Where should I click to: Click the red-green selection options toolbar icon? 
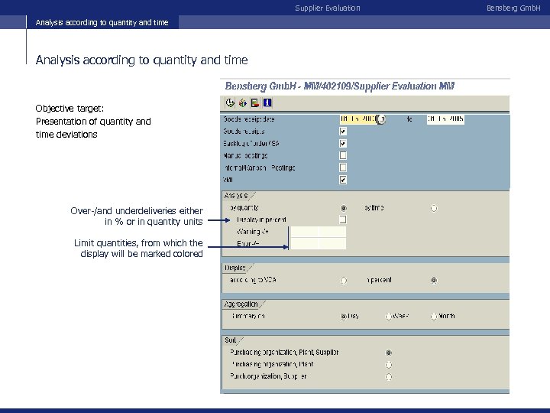(x=255, y=103)
